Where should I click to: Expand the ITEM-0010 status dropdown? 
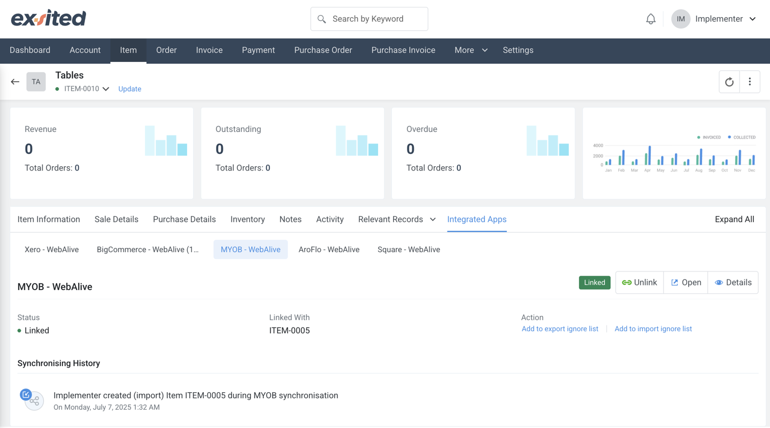click(106, 89)
